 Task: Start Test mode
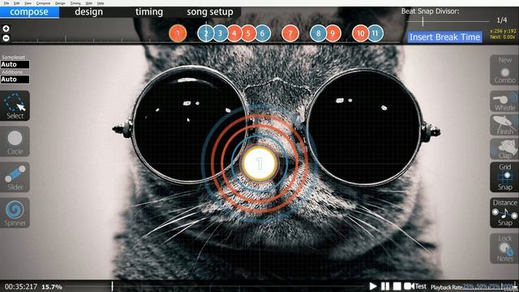click(x=415, y=286)
